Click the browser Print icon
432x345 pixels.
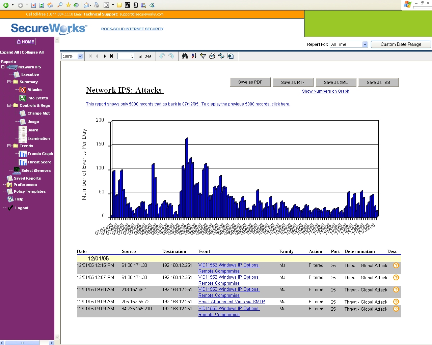pyautogui.click(x=97, y=5)
